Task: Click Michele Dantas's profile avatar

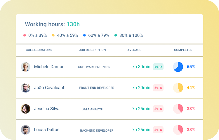Action: 26,67
